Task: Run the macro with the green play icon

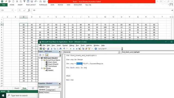Action: click(x=71, y=49)
